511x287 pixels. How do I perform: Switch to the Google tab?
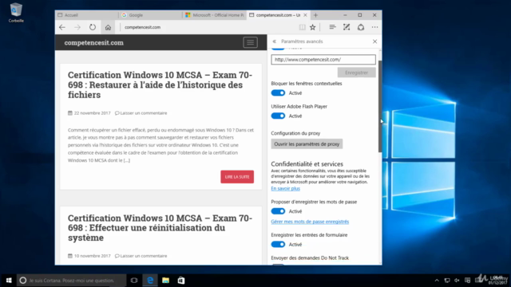(150, 15)
